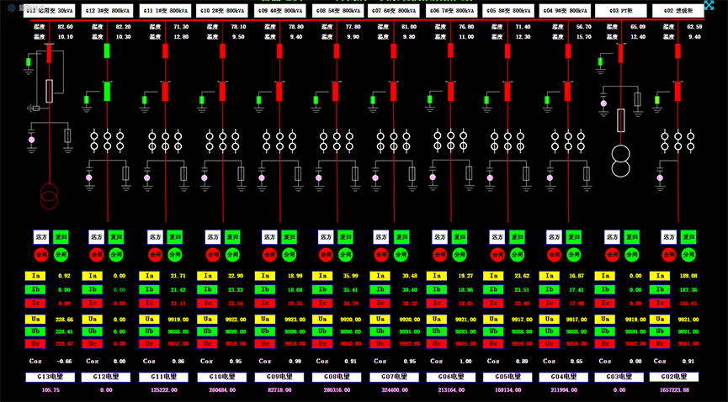Select the red circuit breaker in G11 feeder

tap(165, 91)
